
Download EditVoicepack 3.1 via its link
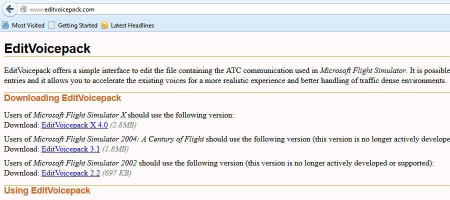tap(70, 149)
